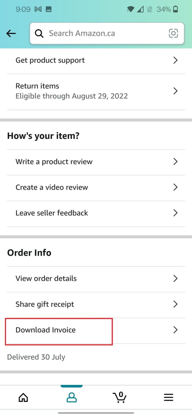Expand the Share gift receipt row
This screenshot has width=192, height=417.
[x=95, y=304]
